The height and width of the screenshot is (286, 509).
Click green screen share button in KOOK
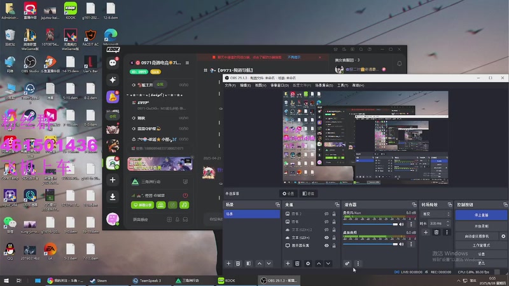click(142, 205)
